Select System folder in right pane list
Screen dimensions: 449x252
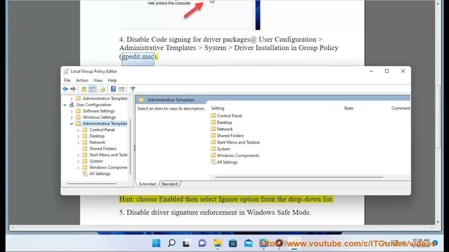point(223,149)
